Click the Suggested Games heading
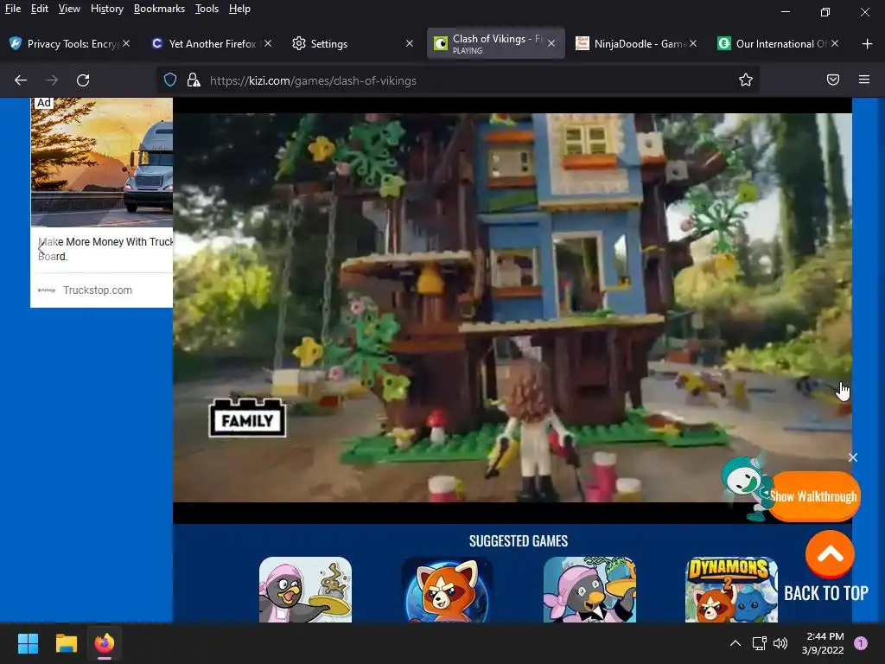Screen dimensions: 885x664 (519, 541)
